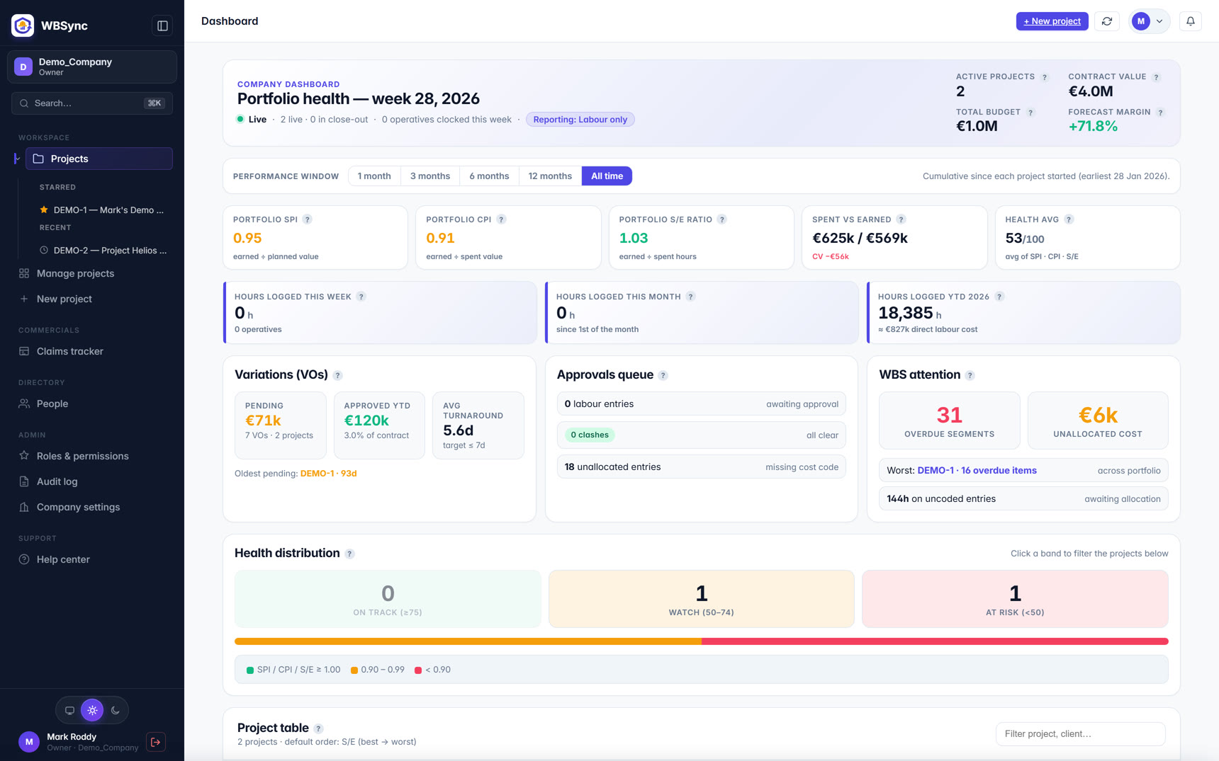The image size is (1219, 761).
Task: Switch to dark theme mode
Action: [x=116, y=710]
